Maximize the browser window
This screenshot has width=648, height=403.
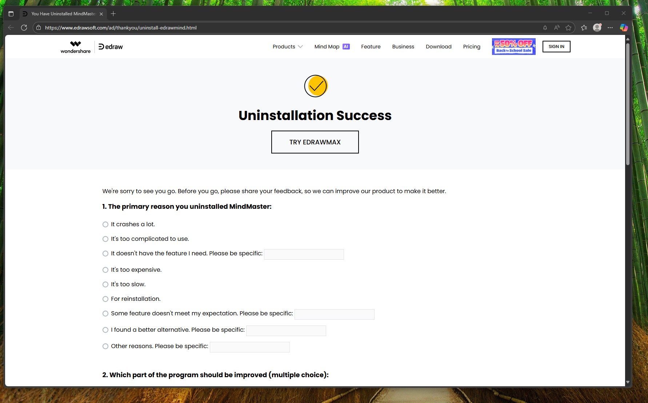[607, 13]
